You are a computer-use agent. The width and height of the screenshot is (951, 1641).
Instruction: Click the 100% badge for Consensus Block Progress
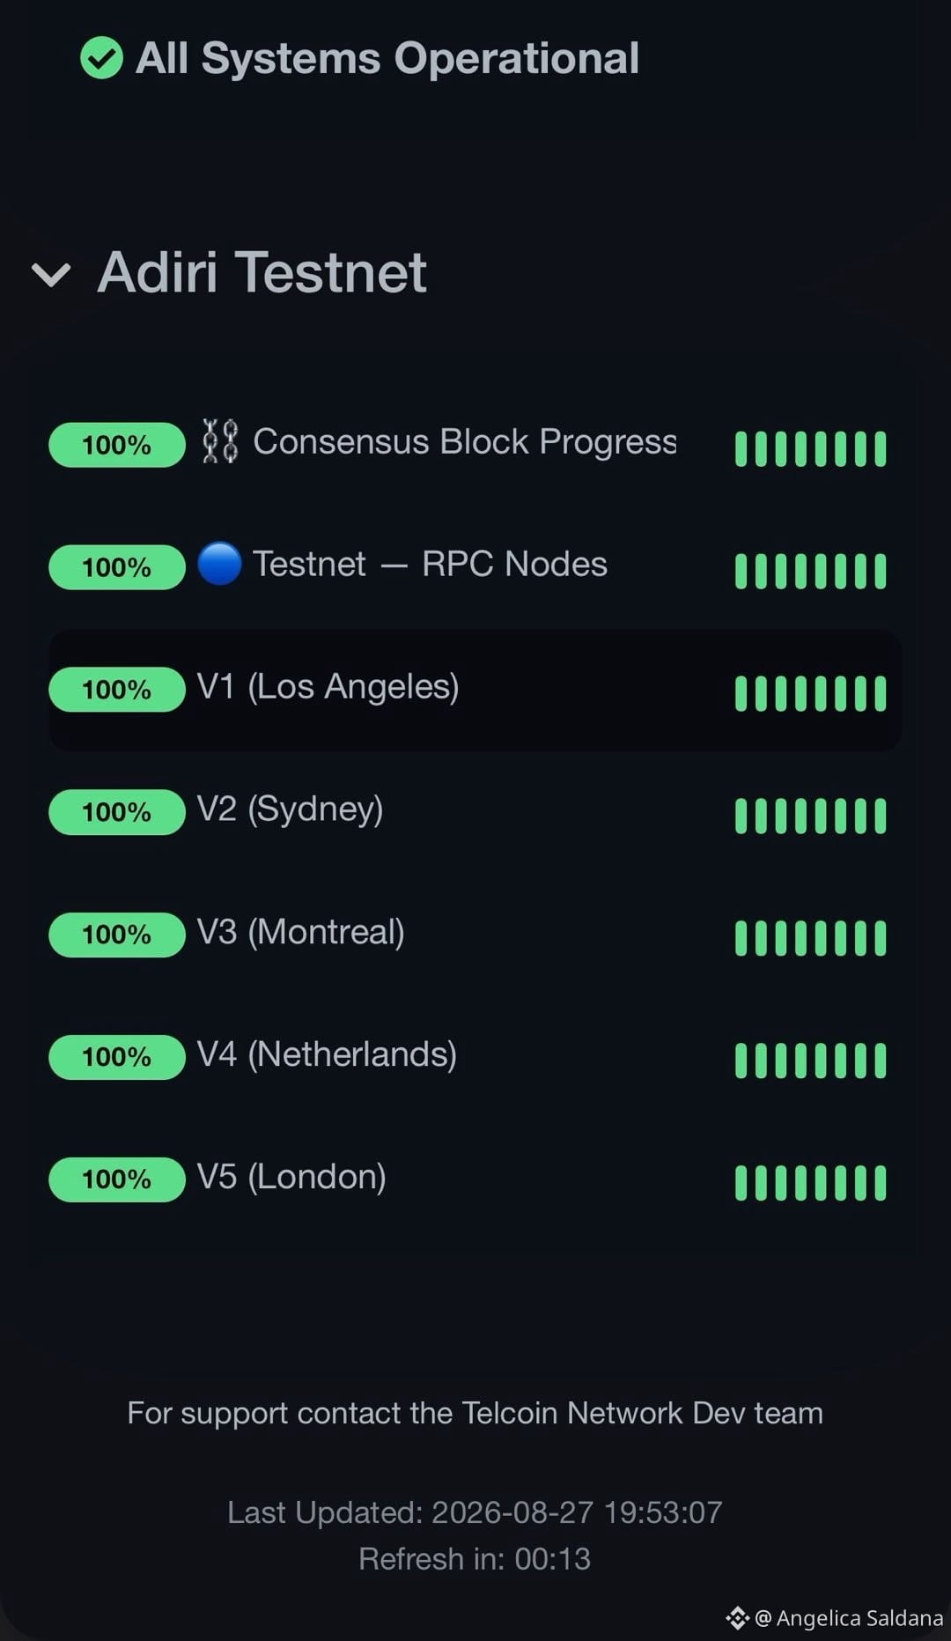[x=117, y=445]
